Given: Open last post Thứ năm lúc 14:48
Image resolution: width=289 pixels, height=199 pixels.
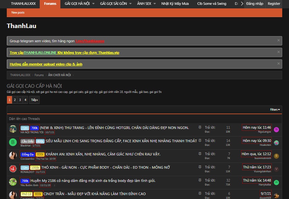Looking at the screenshot, I should tap(257, 180).
